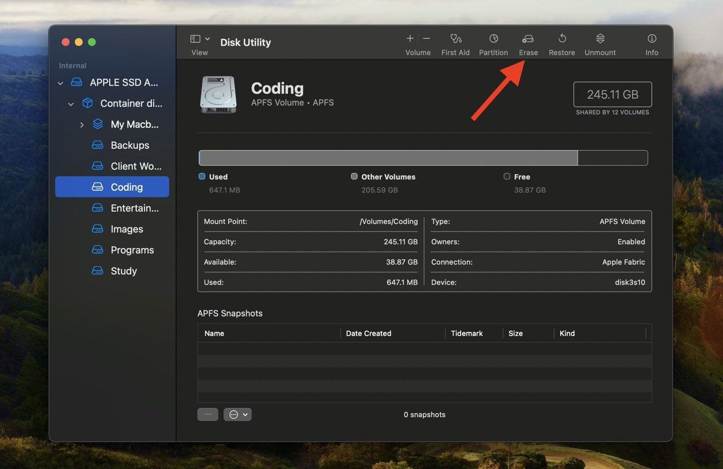The height and width of the screenshot is (469, 723).
Task: Choose the Study volume in sidebar
Action: 124,271
